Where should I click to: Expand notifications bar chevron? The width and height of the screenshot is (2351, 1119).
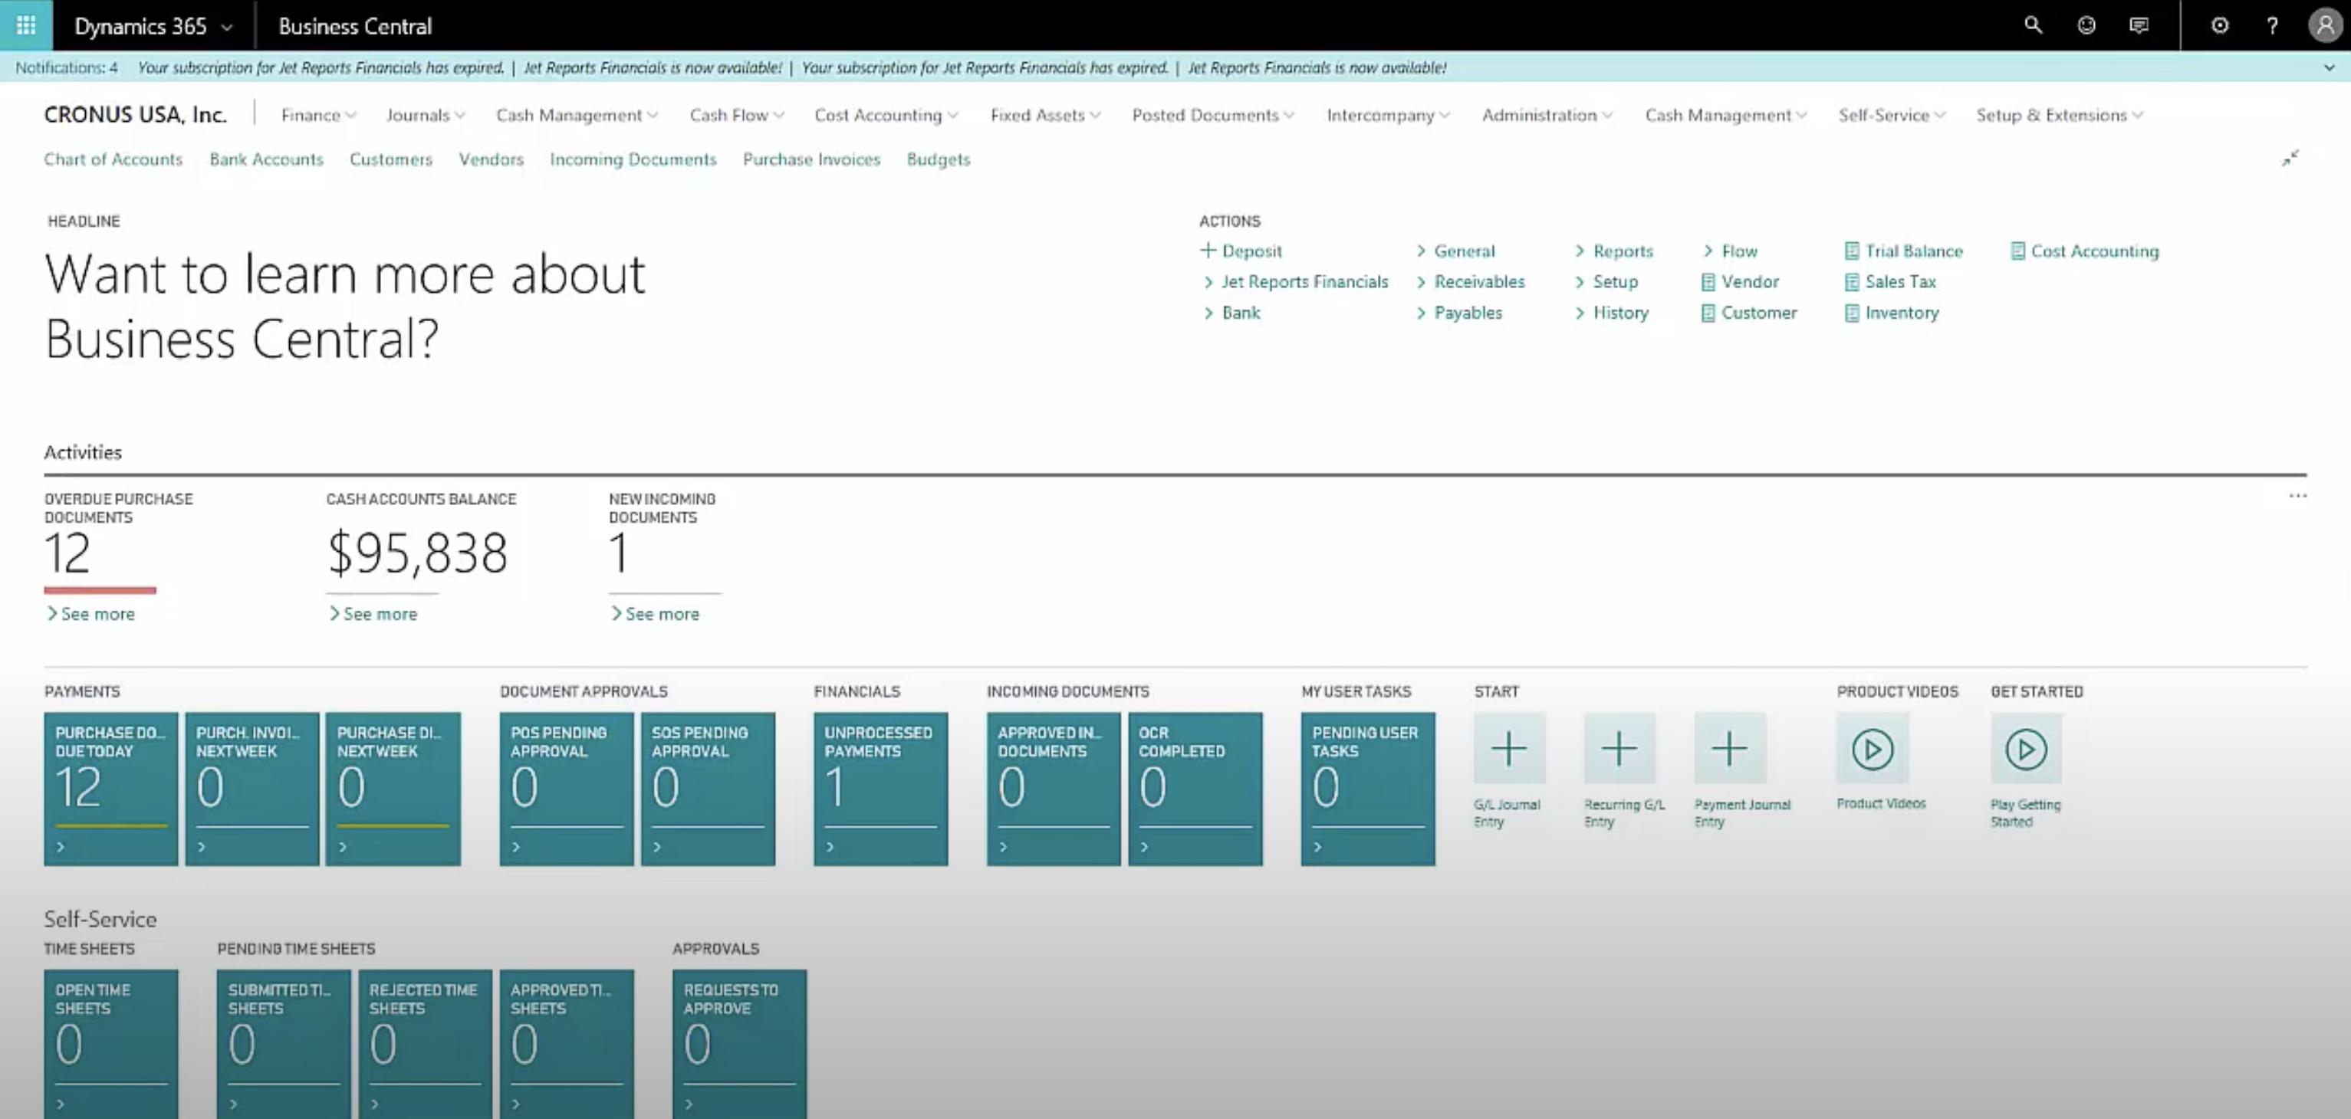2328,67
